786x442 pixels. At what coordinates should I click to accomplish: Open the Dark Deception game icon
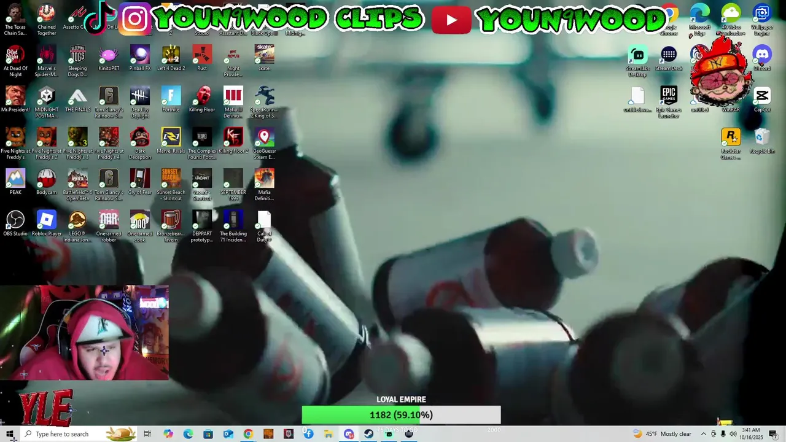(140, 144)
